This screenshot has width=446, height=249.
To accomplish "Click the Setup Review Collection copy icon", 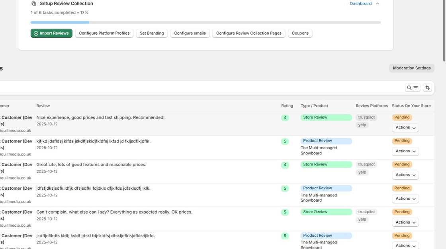I will (x=34, y=4).
